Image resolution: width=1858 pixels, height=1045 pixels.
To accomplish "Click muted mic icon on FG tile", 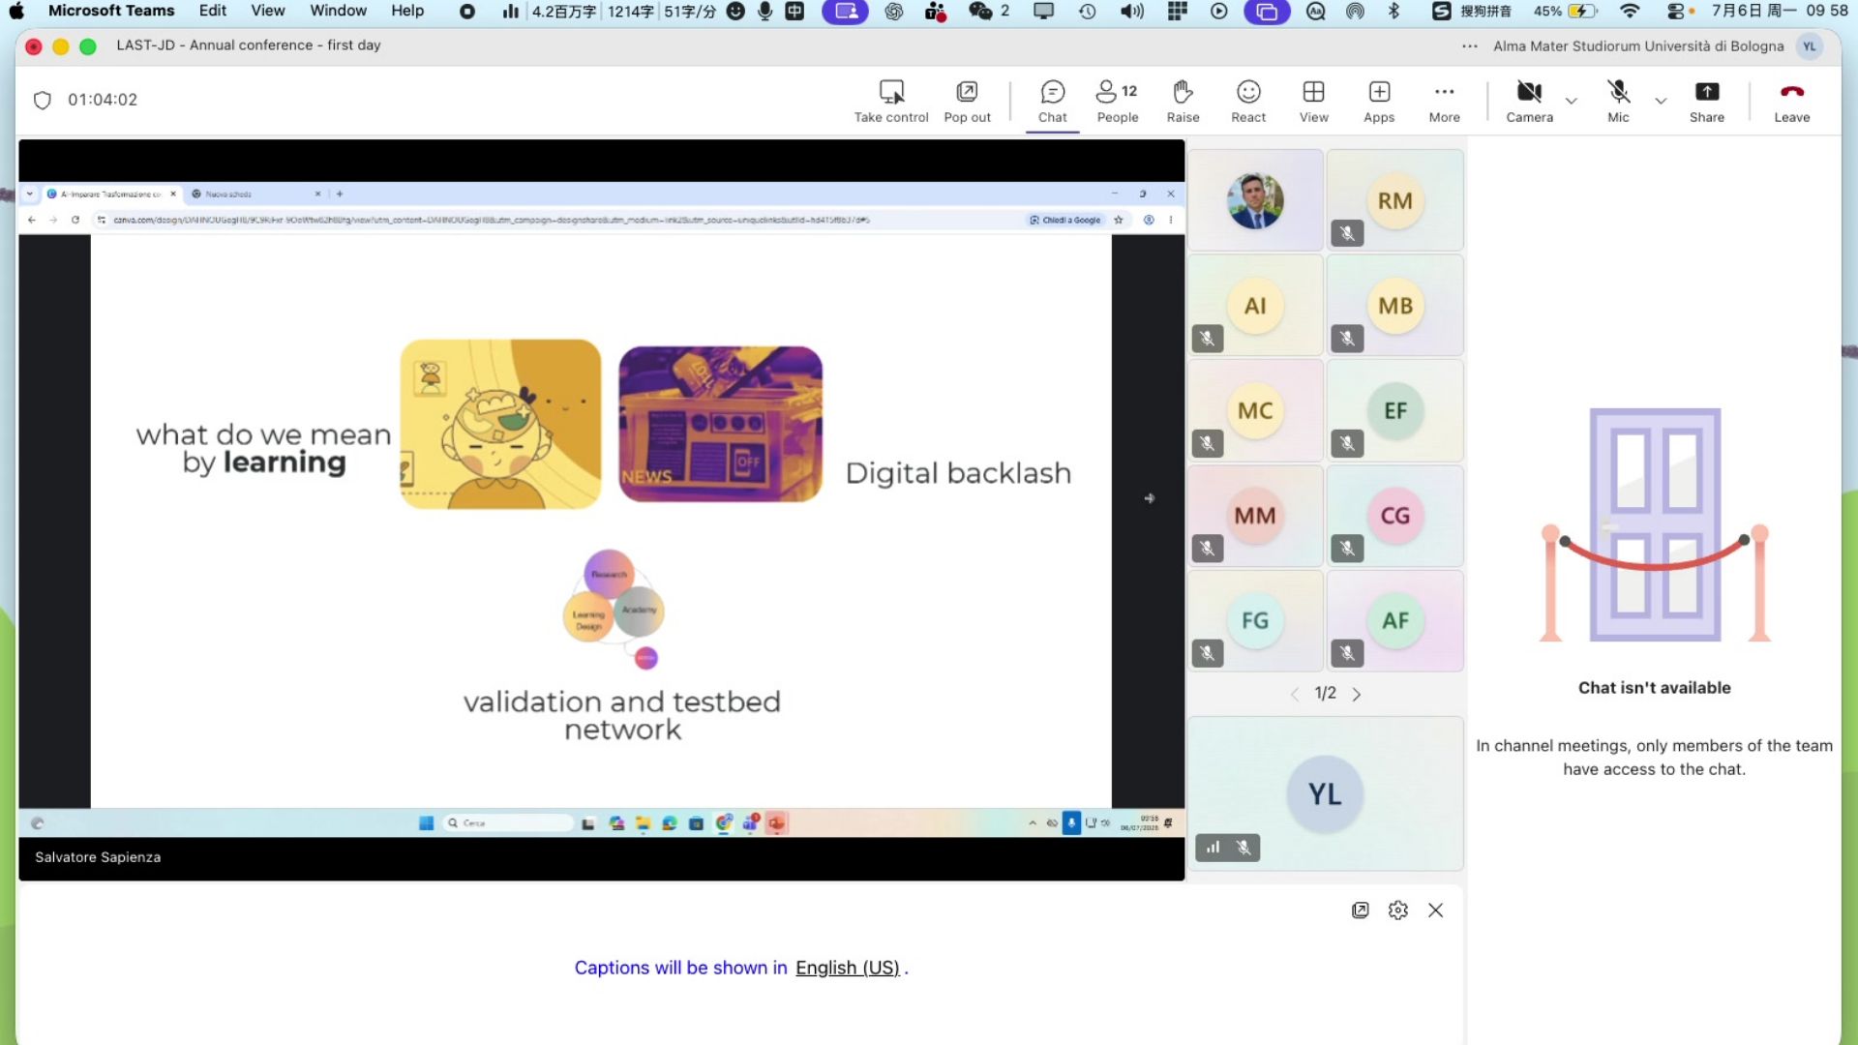I will [1207, 653].
